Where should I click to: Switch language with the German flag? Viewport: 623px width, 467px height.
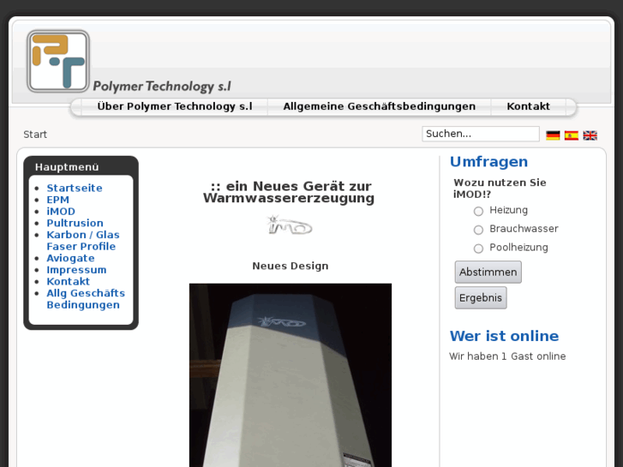coord(553,135)
